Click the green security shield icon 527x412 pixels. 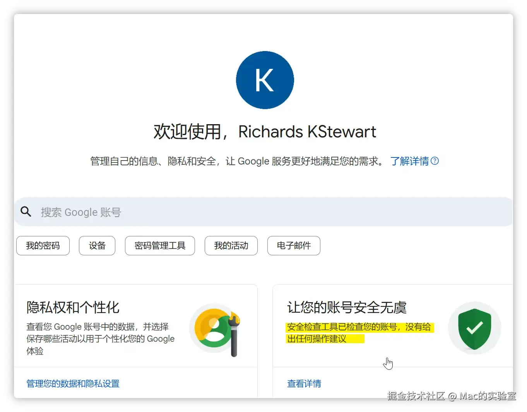point(474,328)
